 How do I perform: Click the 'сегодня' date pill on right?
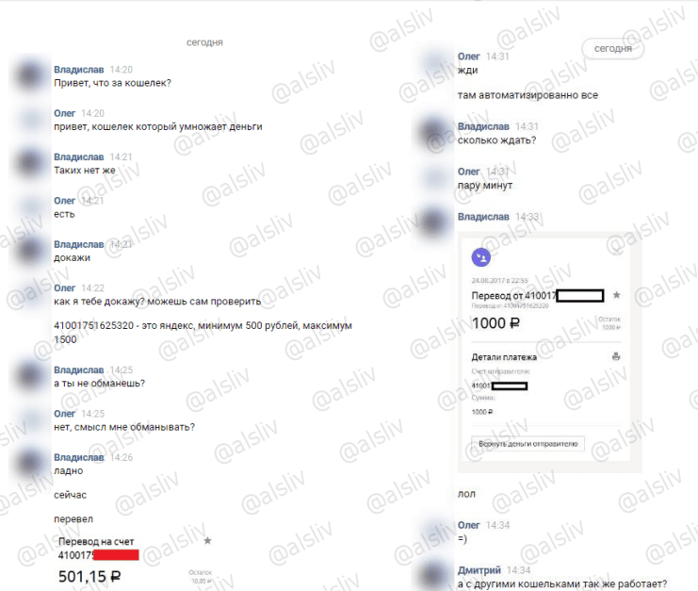click(612, 49)
